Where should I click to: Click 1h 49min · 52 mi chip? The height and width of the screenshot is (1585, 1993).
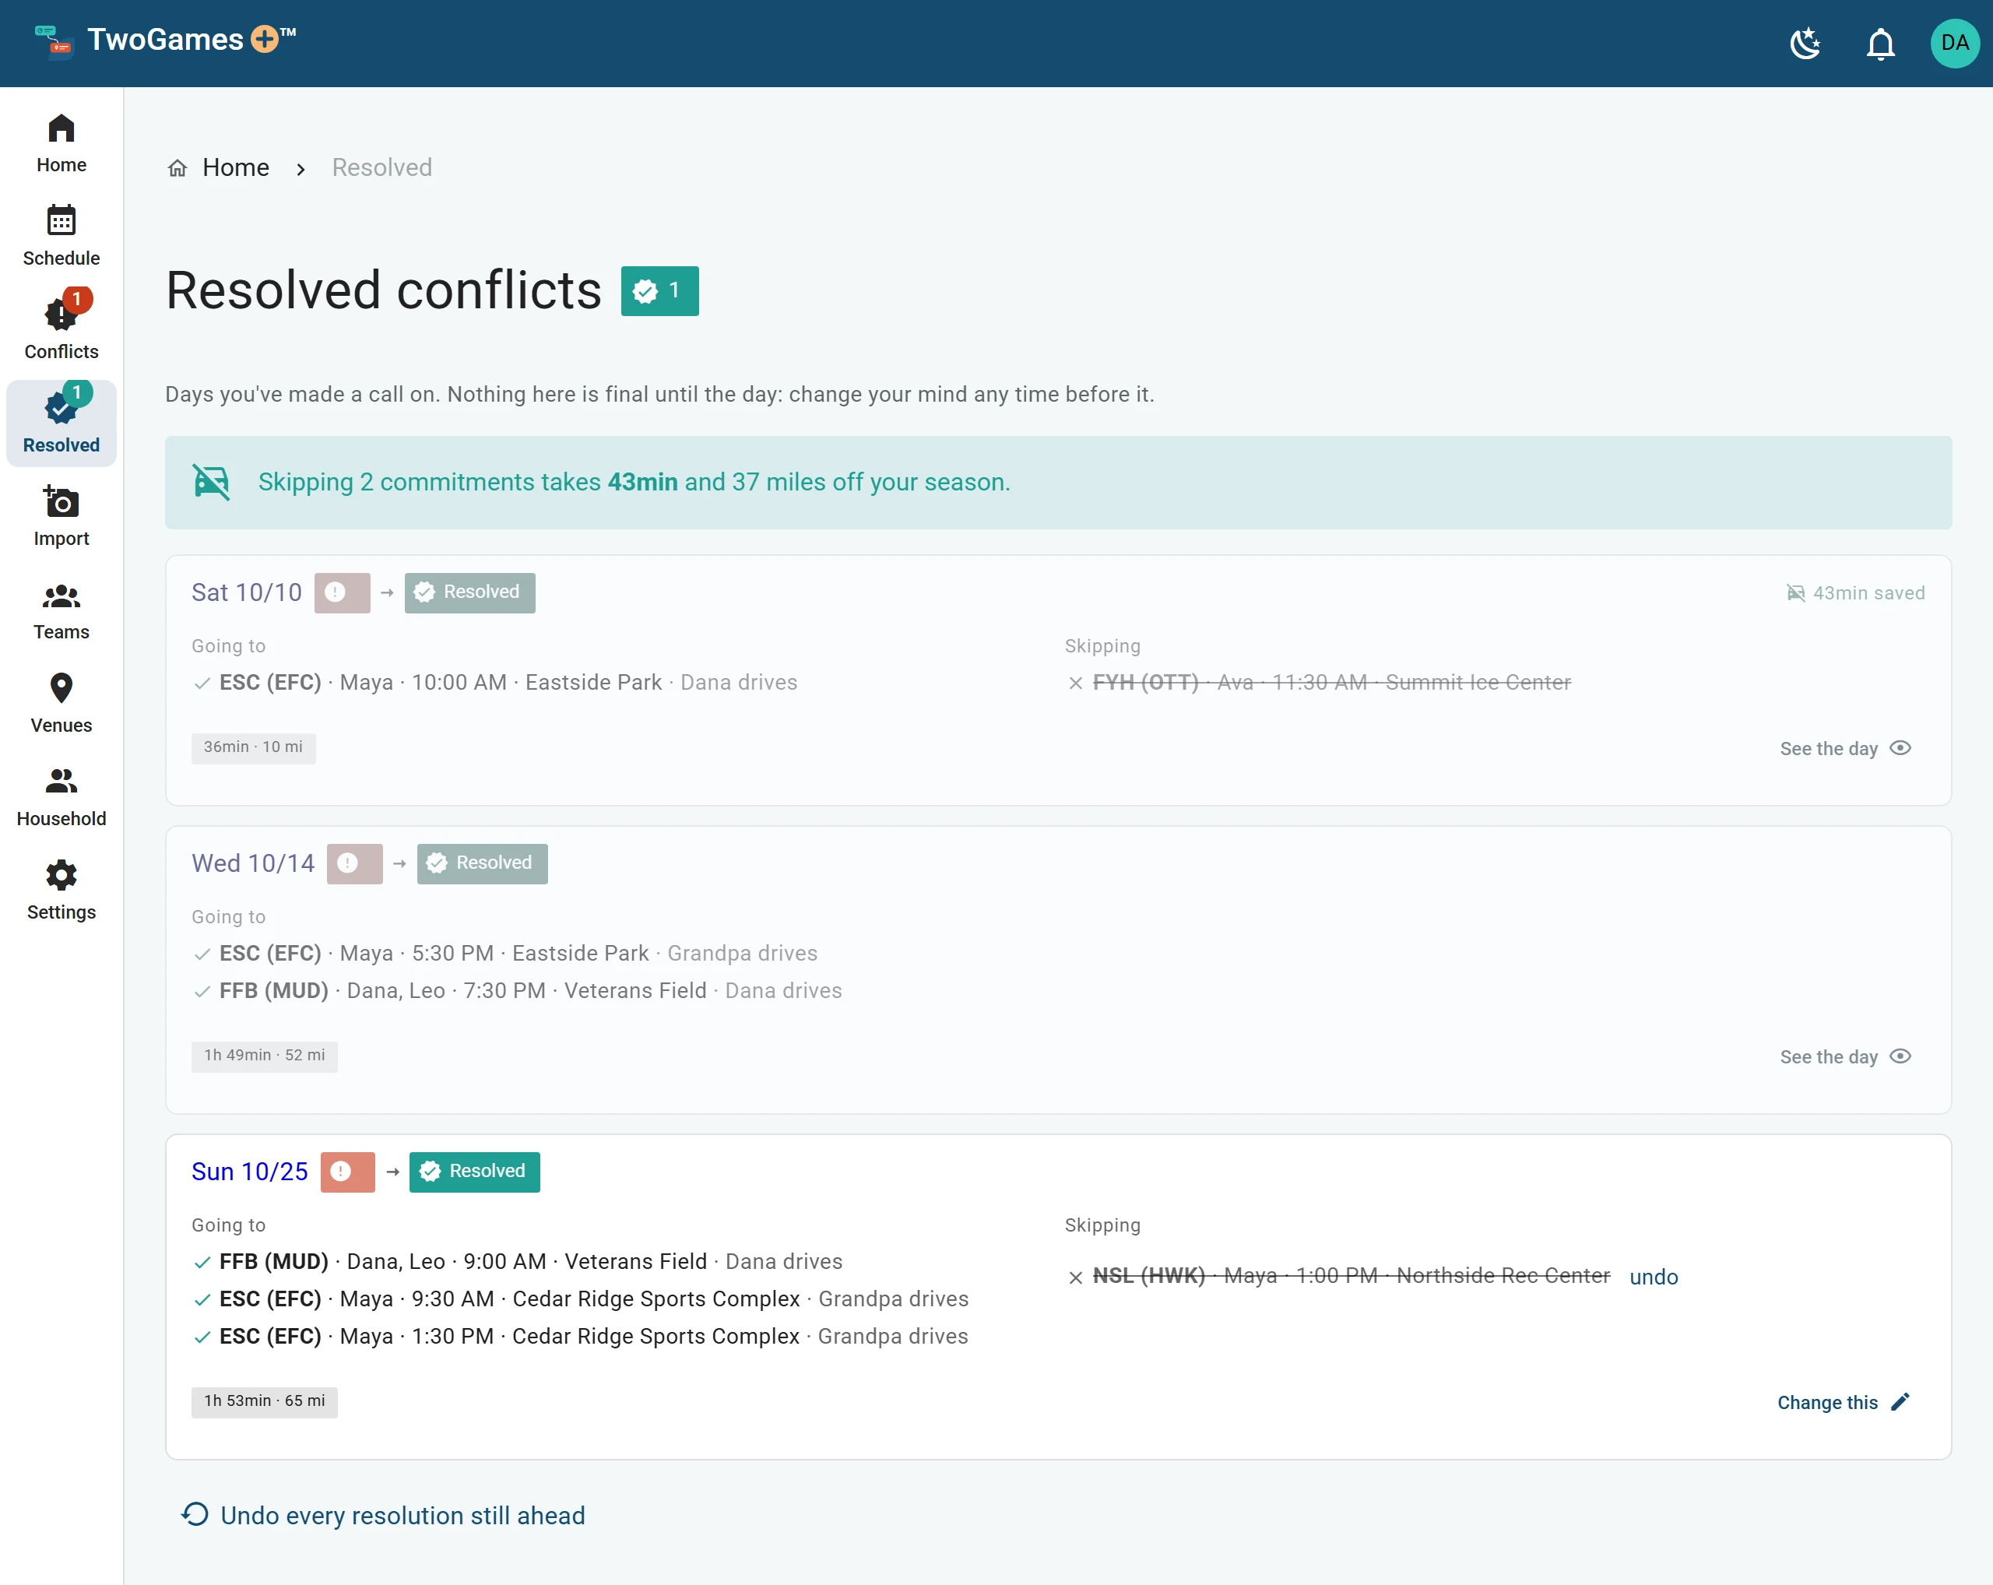pos(265,1056)
